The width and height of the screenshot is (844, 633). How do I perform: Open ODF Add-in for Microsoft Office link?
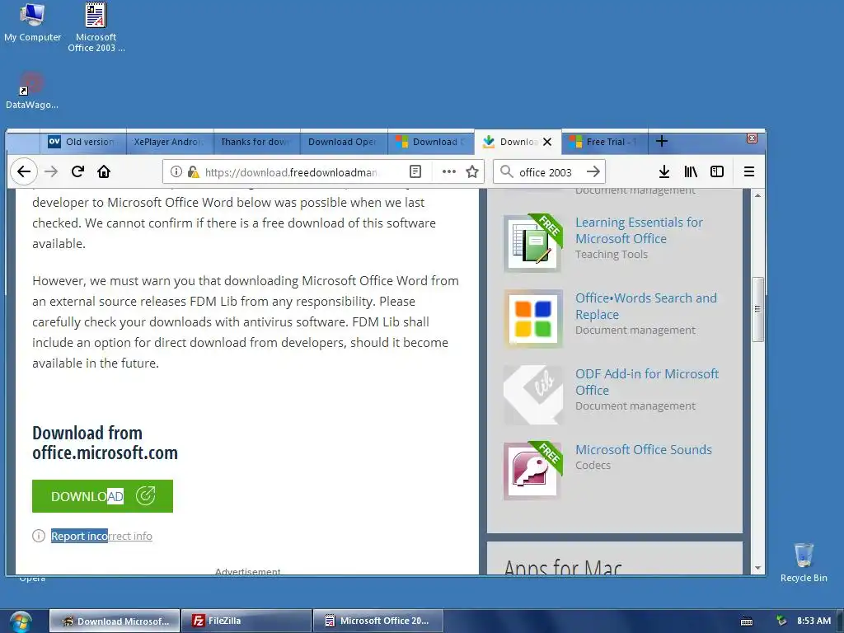(x=647, y=382)
